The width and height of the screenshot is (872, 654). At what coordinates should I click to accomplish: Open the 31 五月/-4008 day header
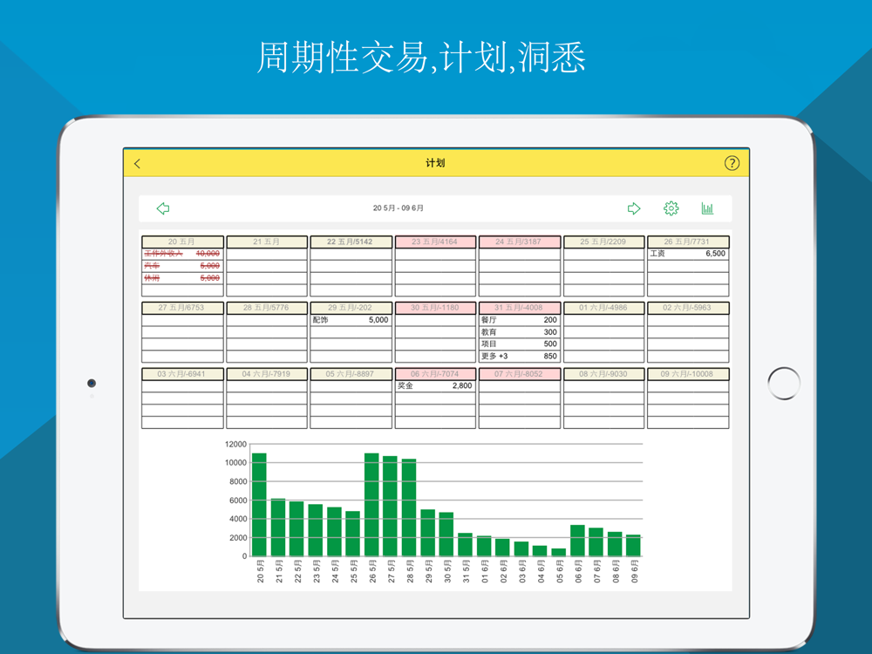(x=520, y=308)
